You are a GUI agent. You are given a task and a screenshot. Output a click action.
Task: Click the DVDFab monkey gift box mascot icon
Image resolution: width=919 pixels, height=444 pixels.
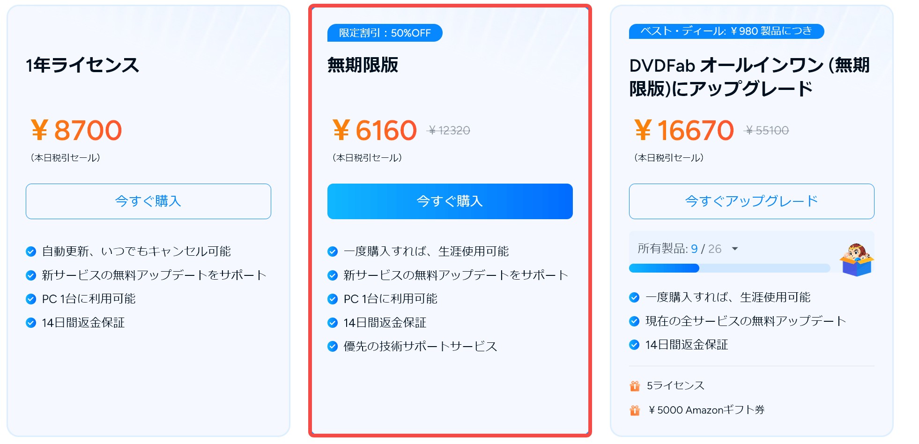(856, 259)
